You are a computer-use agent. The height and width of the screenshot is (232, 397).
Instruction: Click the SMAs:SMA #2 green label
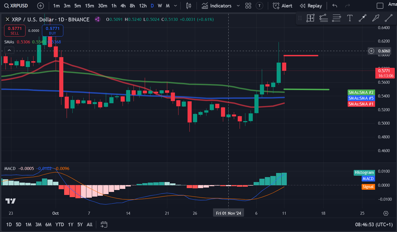(361, 93)
